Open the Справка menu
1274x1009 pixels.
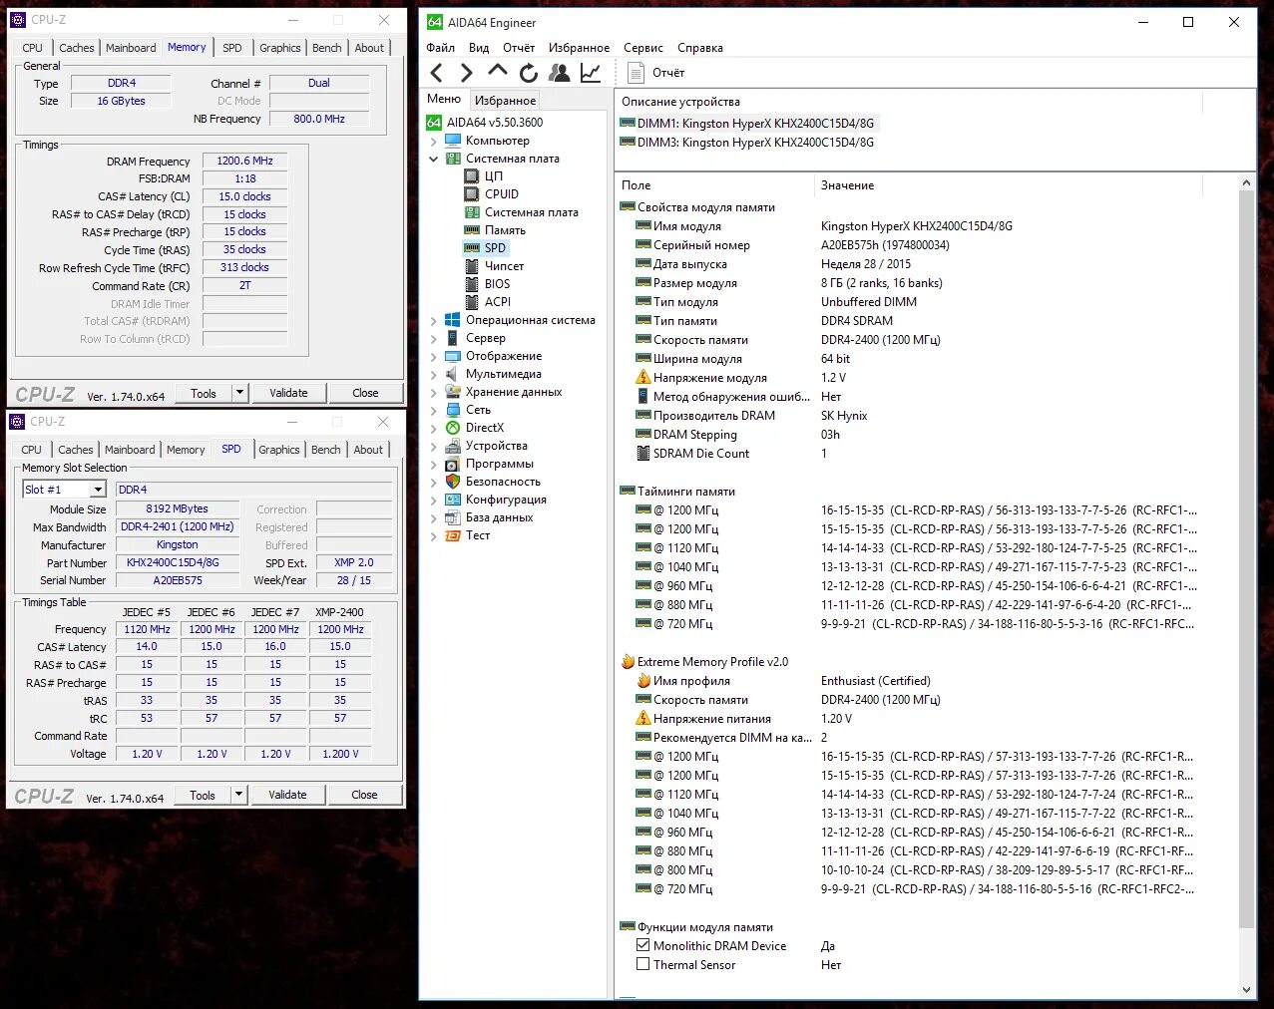(700, 48)
